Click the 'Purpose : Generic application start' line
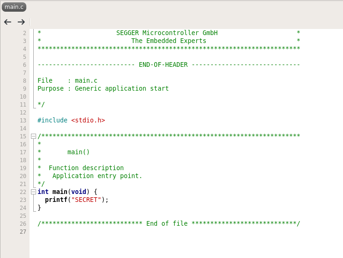The height and width of the screenshot is (258, 343). tap(103, 88)
